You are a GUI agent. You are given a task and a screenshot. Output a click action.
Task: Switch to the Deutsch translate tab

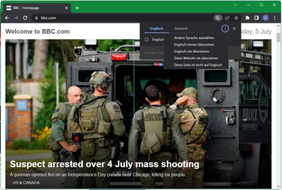(181, 29)
